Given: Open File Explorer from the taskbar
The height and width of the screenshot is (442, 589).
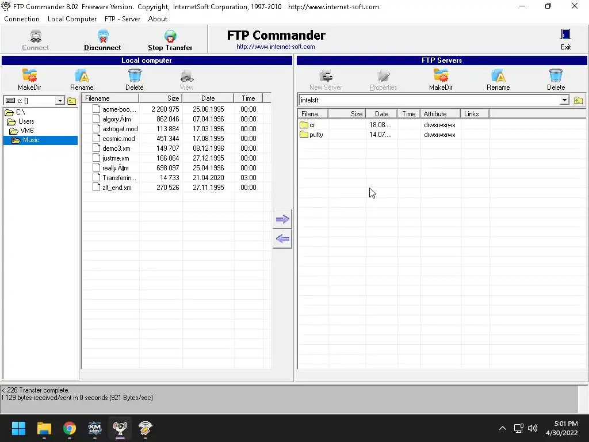Looking at the screenshot, I should [x=44, y=428].
